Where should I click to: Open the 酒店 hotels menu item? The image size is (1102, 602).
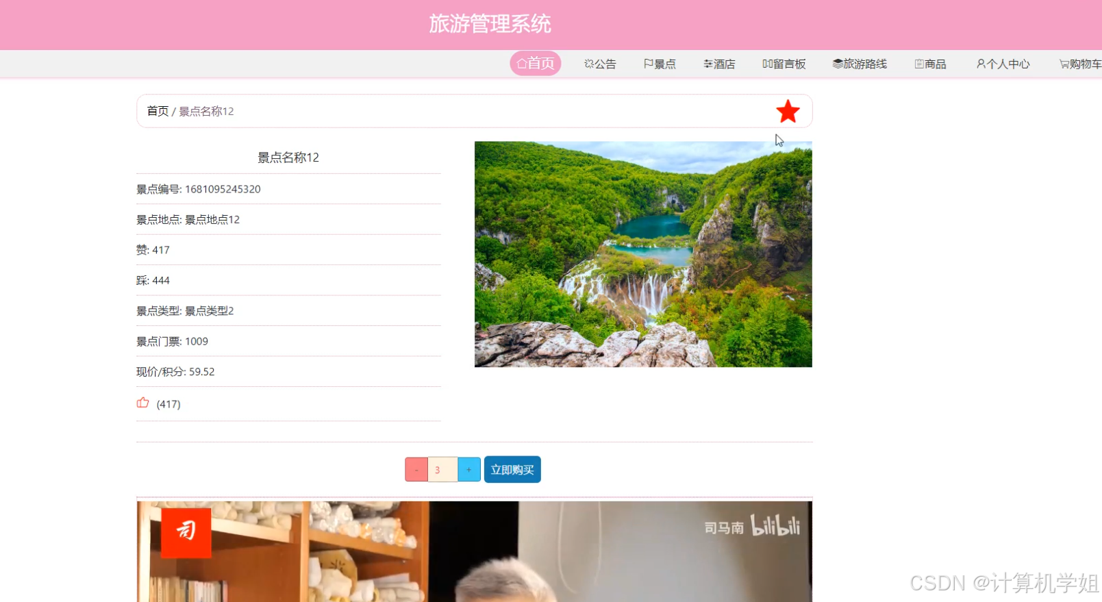[719, 64]
